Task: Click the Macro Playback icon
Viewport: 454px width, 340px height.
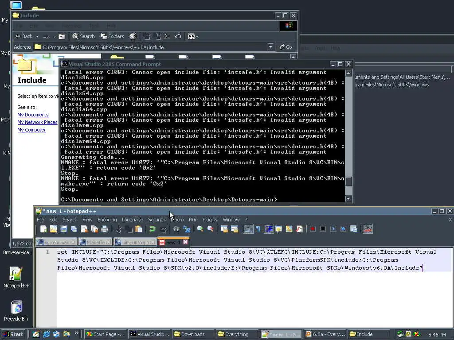Action: point(333,229)
